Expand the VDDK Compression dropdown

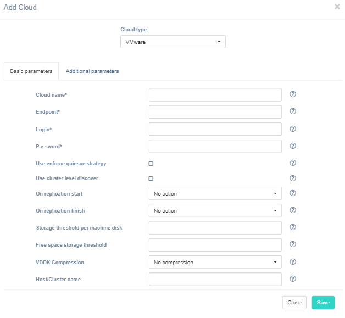[x=215, y=262]
